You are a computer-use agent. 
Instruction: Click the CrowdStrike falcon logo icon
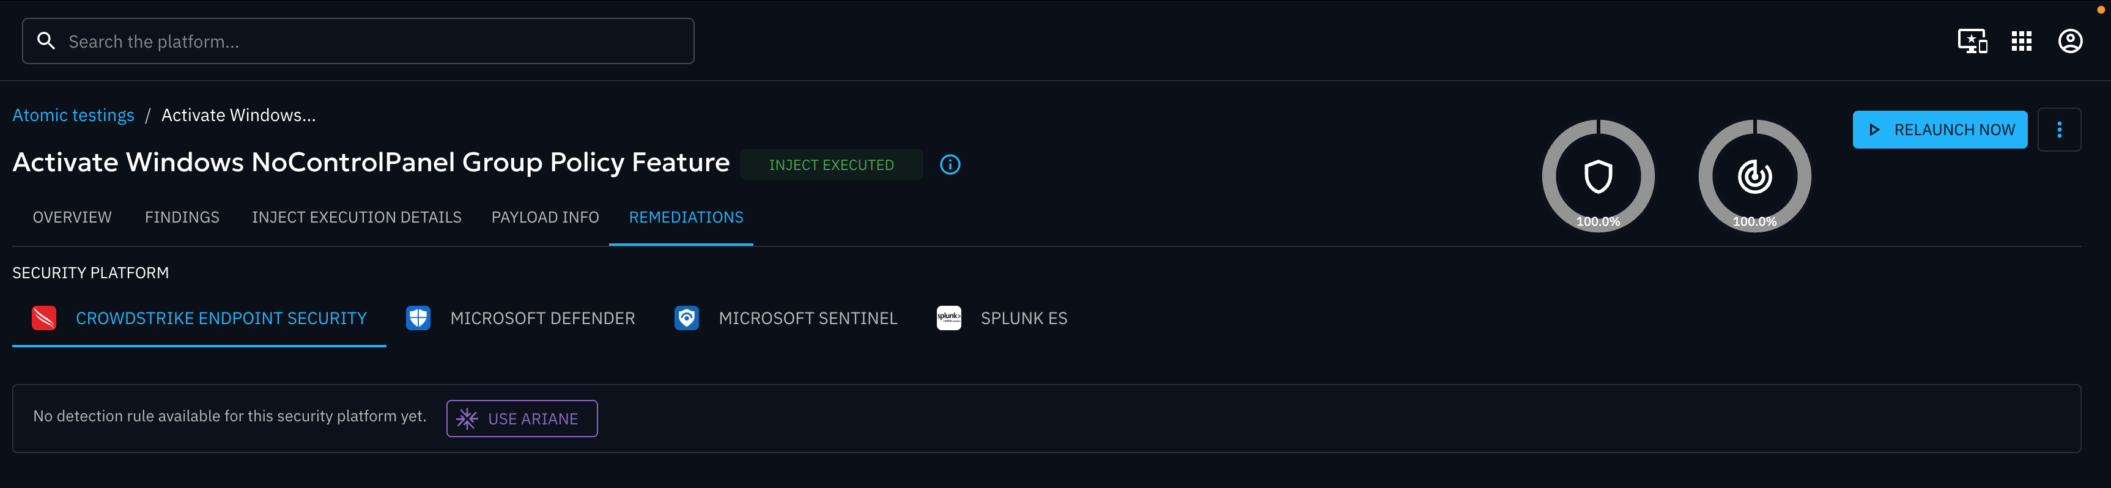pos(44,318)
